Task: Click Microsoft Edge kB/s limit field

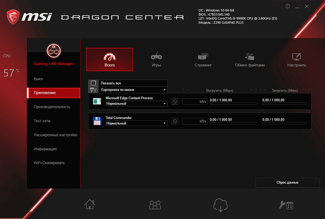Action: tap(195, 102)
